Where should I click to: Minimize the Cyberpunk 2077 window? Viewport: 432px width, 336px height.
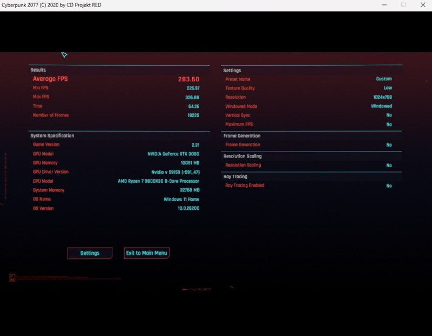(384, 5)
